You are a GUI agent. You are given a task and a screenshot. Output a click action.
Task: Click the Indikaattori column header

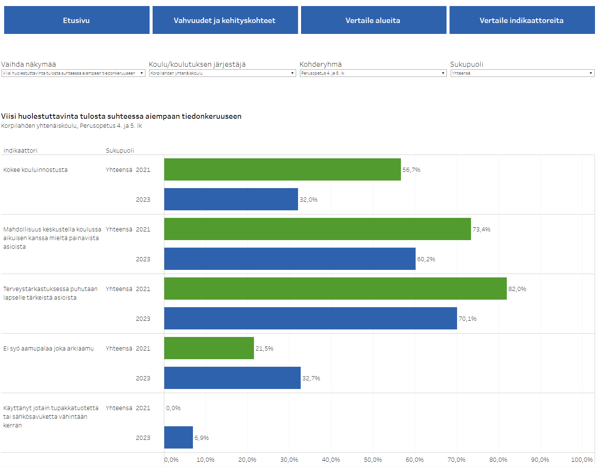(20, 150)
